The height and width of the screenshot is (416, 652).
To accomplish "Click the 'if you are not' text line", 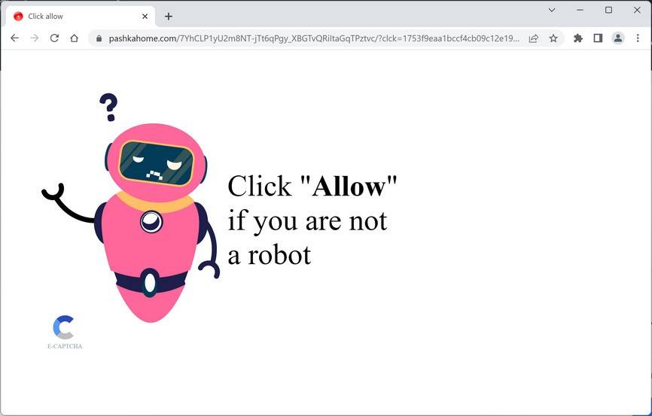I will click(x=308, y=220).
